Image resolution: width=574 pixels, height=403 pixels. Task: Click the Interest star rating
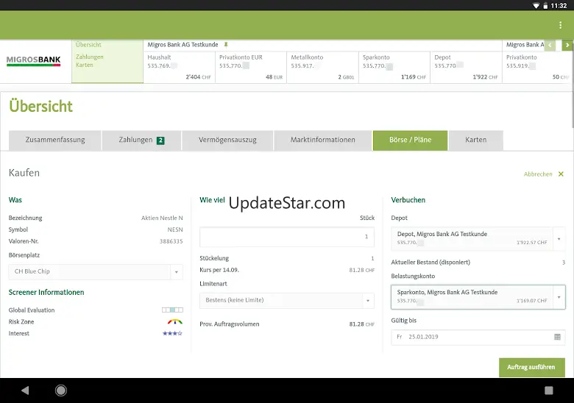coord(172,333)
